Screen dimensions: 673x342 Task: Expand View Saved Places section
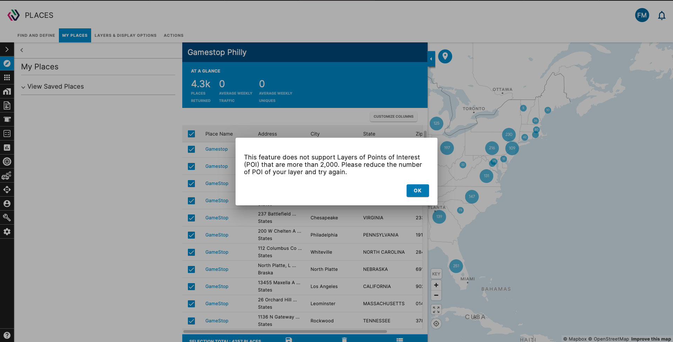tap(53, 87)
